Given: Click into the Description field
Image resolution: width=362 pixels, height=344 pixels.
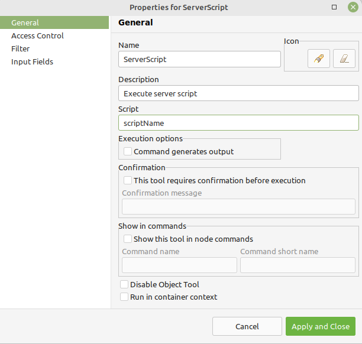Looking at the screenshot, I should click(238, 93).
